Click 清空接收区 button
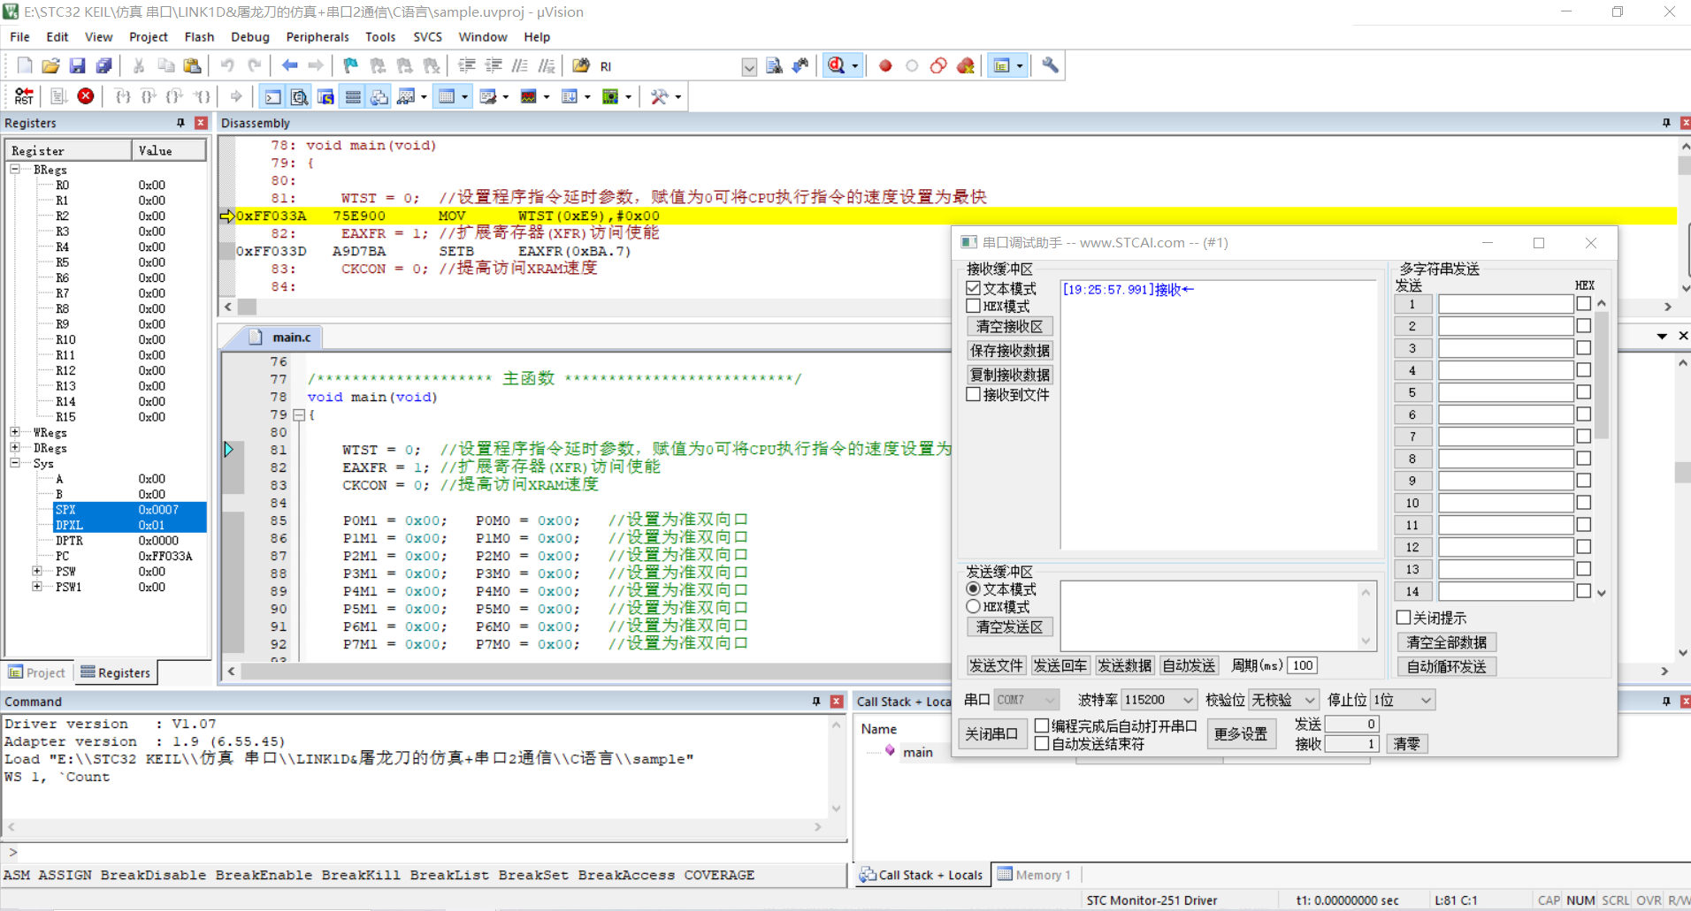The image size is (1691, 911). 1009,326
